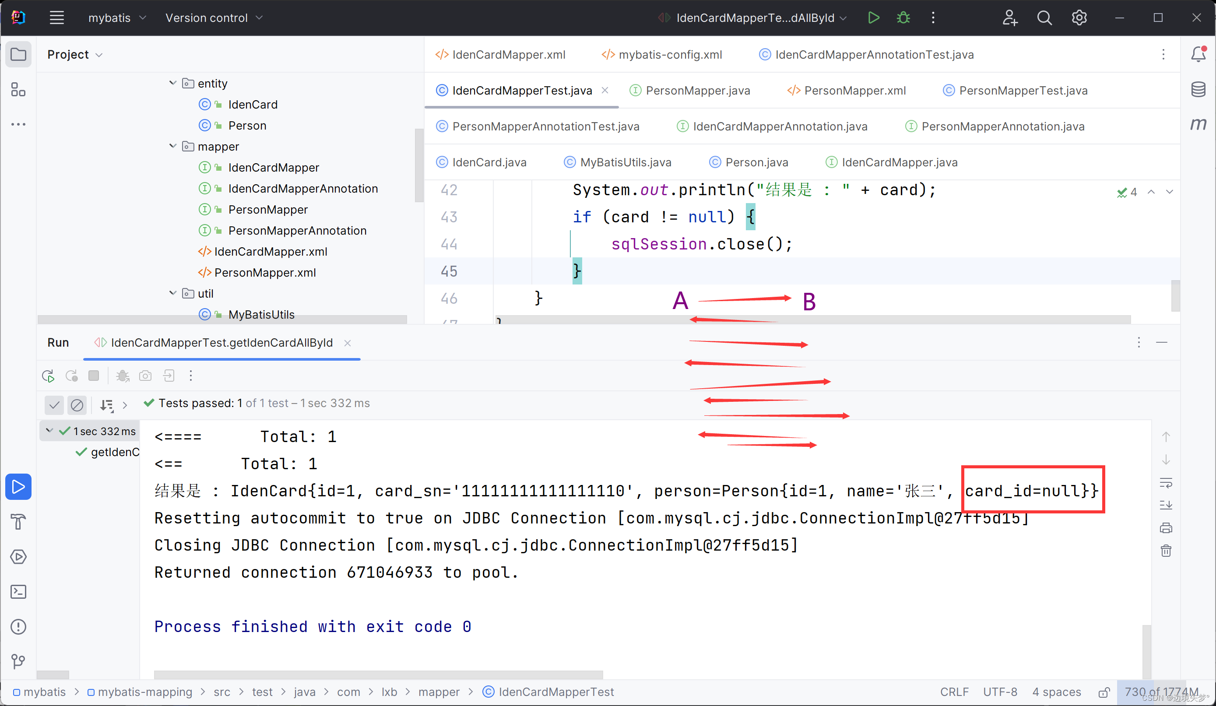
Task: Open UTF-8 encoding selector
Action: point(1000,692)
